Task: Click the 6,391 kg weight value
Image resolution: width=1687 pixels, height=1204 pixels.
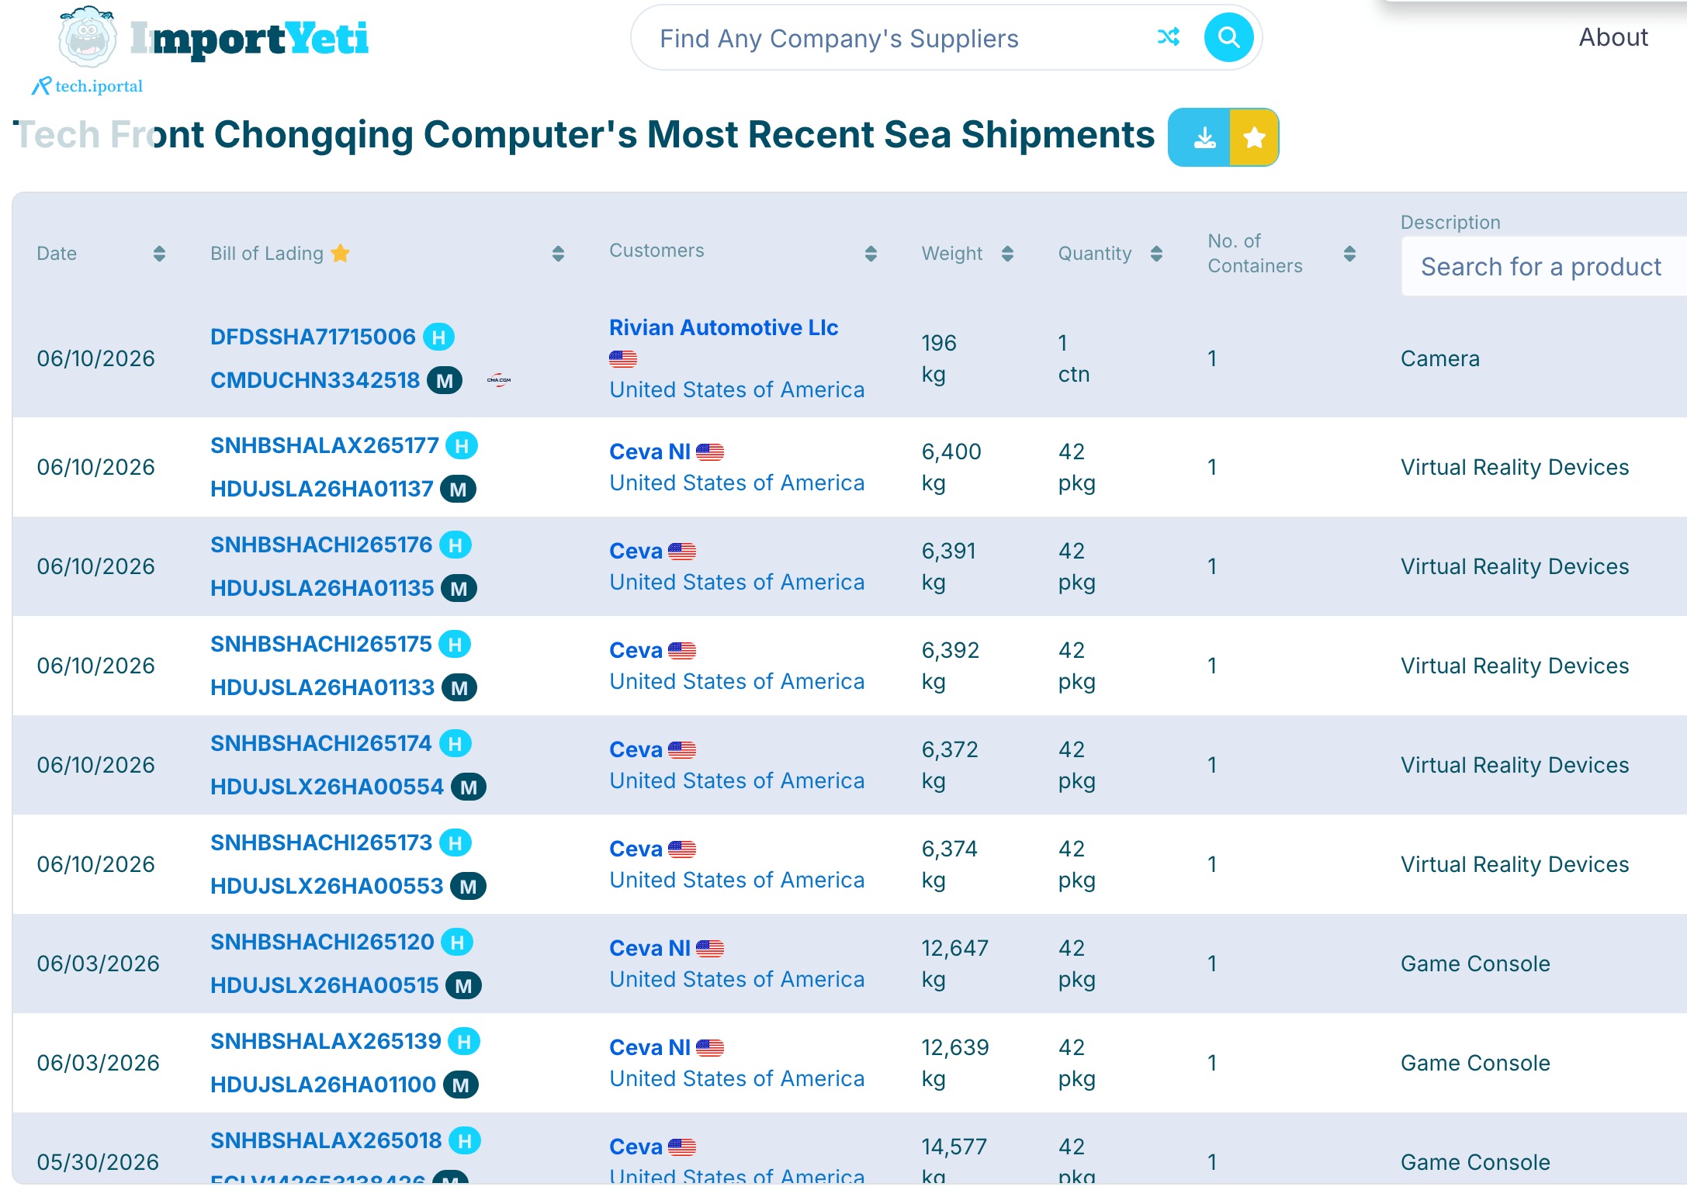Action: [x=948, y=566]
